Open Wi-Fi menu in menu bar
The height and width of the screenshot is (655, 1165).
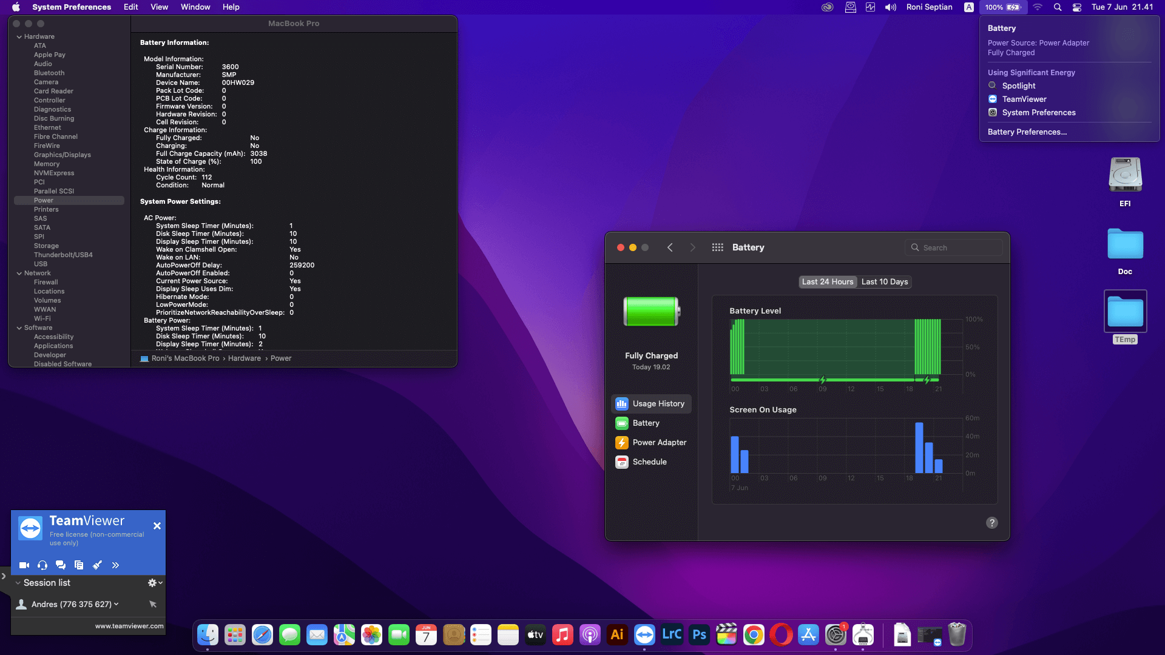1038,7
